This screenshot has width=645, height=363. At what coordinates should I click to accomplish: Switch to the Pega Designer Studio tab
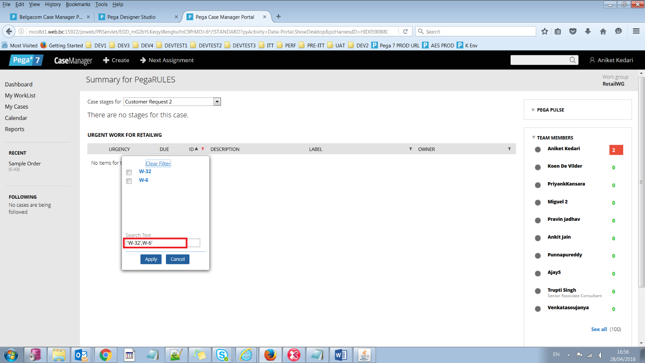click(x=131, y=17)
